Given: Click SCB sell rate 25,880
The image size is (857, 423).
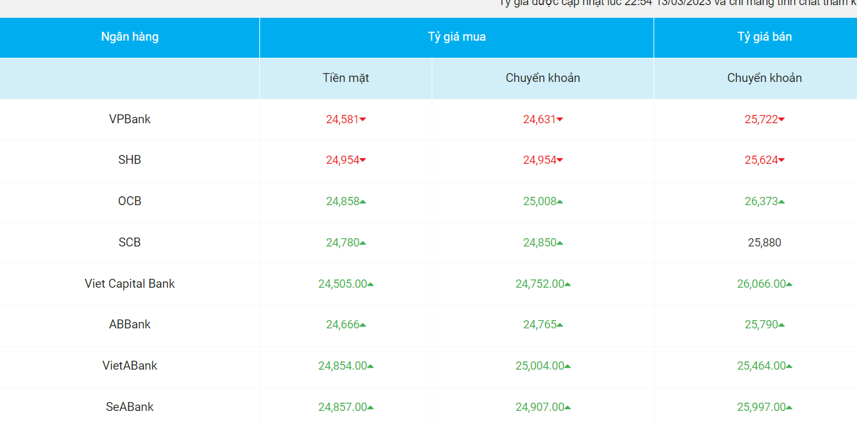Looking at the screenshot, I should pos(765,243).
